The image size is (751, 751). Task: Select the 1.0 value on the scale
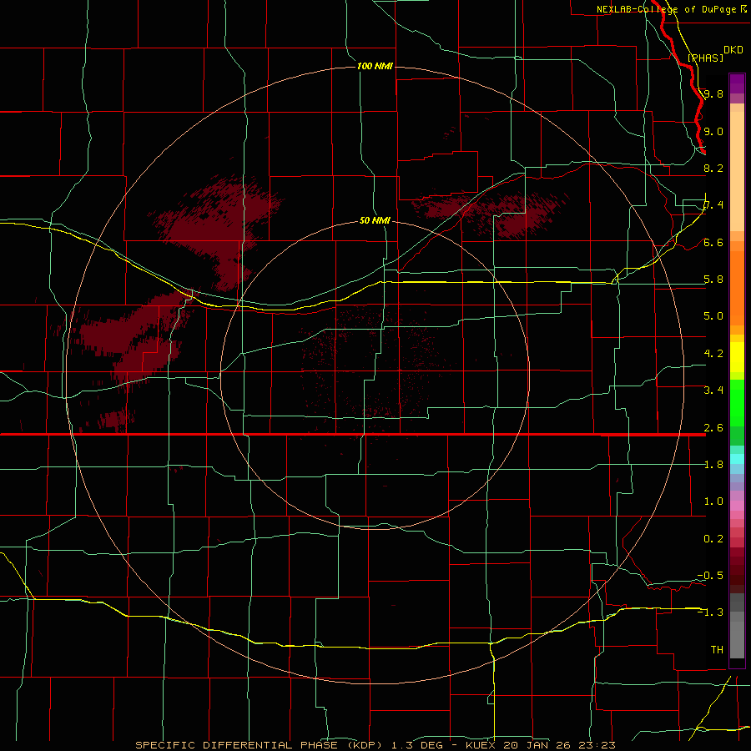(x=713, y=502)
